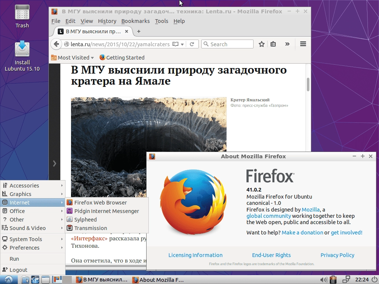Reload the current page
This screenshot has height=284, width=379.
coord(192,44)
